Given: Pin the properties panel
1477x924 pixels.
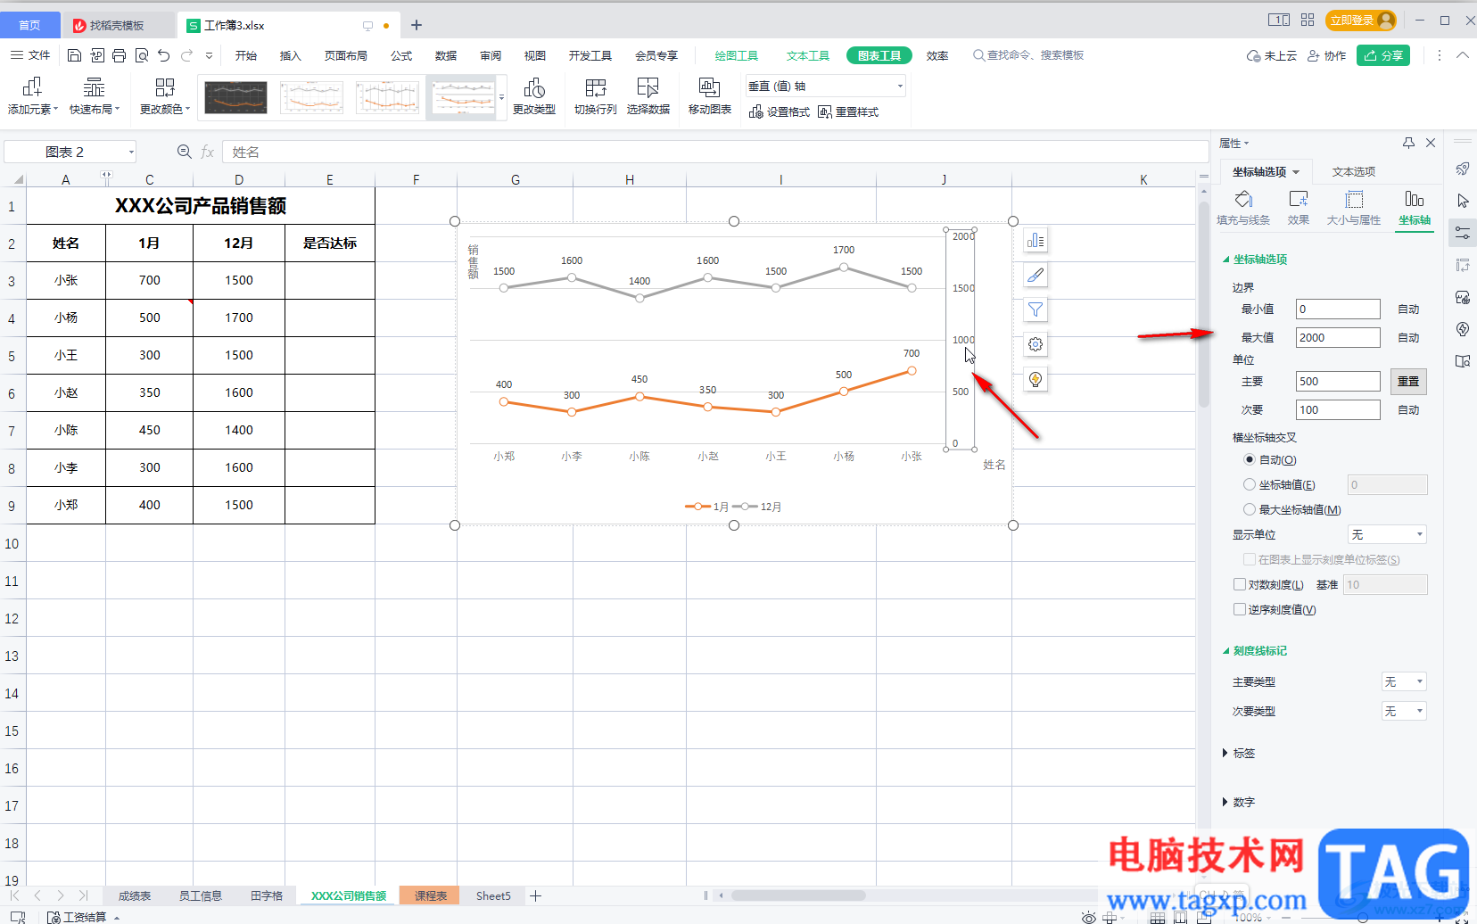Looking at the screenshot, I should 1408,143.
